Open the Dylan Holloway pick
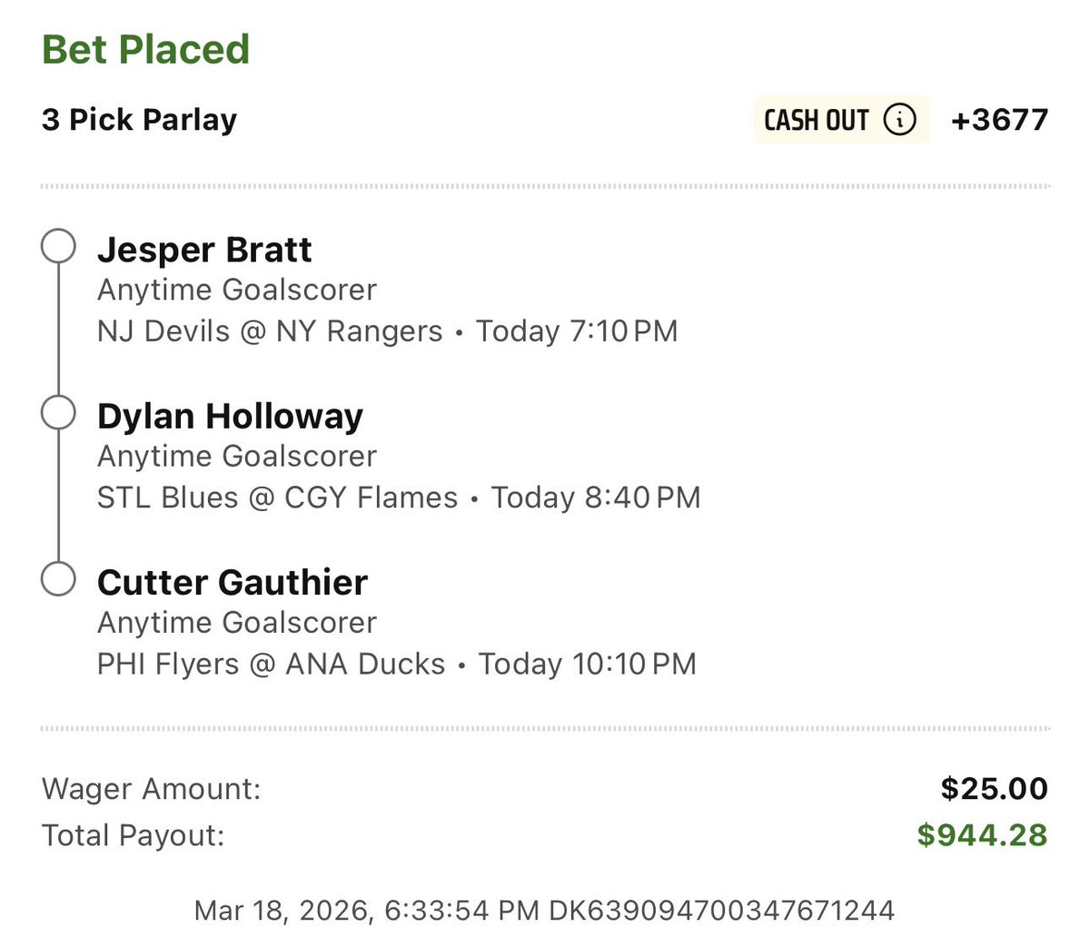The height and width of the screenshot is (936, 1090). tap(230, 416)
